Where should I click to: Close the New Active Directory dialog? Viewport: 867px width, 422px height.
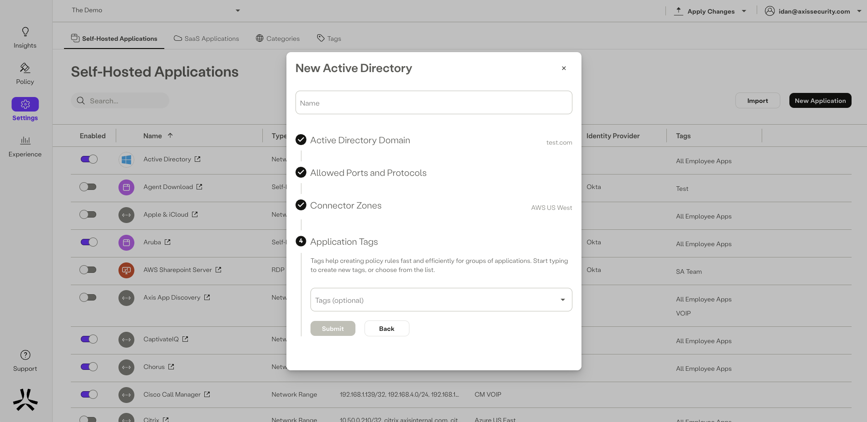click(564, 68)
